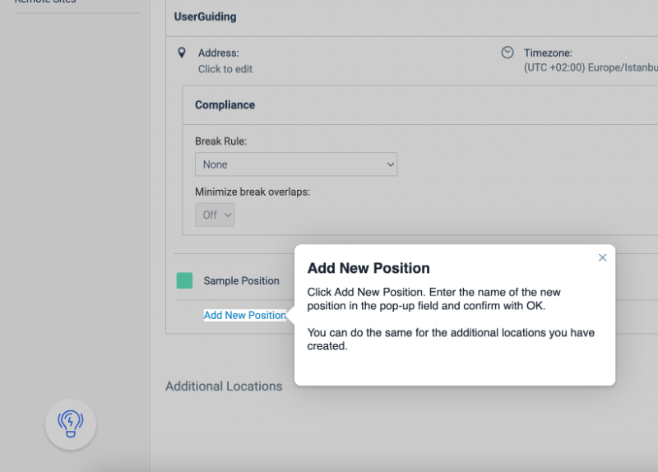Click the address location pin icon
The image size is (658, 472).
[182, 53]
